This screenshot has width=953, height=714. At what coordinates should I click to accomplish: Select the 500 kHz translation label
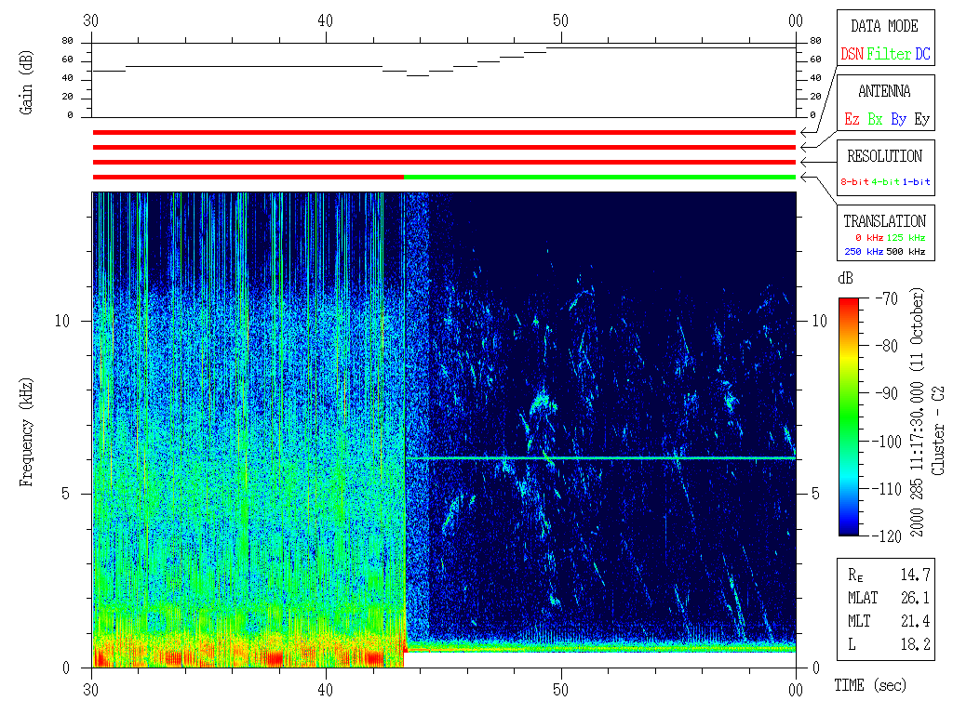click(x=906, y=252)
